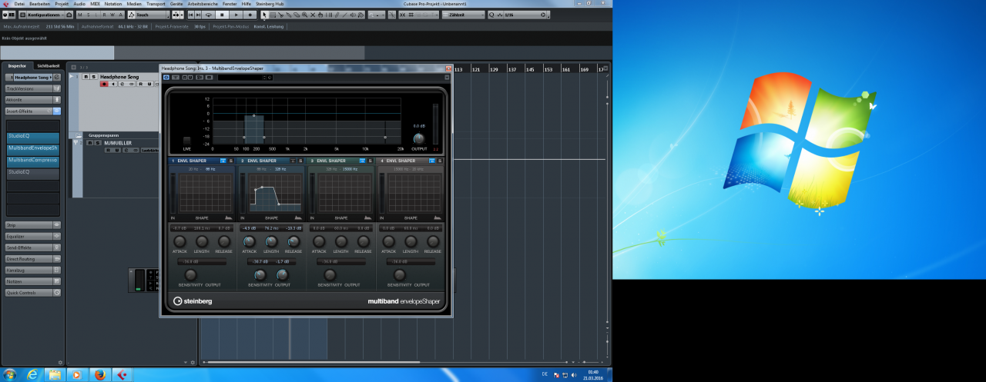This screenshot has height=382, width=986.
Task: Switch to the Sichtbarkeit tab
Action: click(x=48, y=66)
